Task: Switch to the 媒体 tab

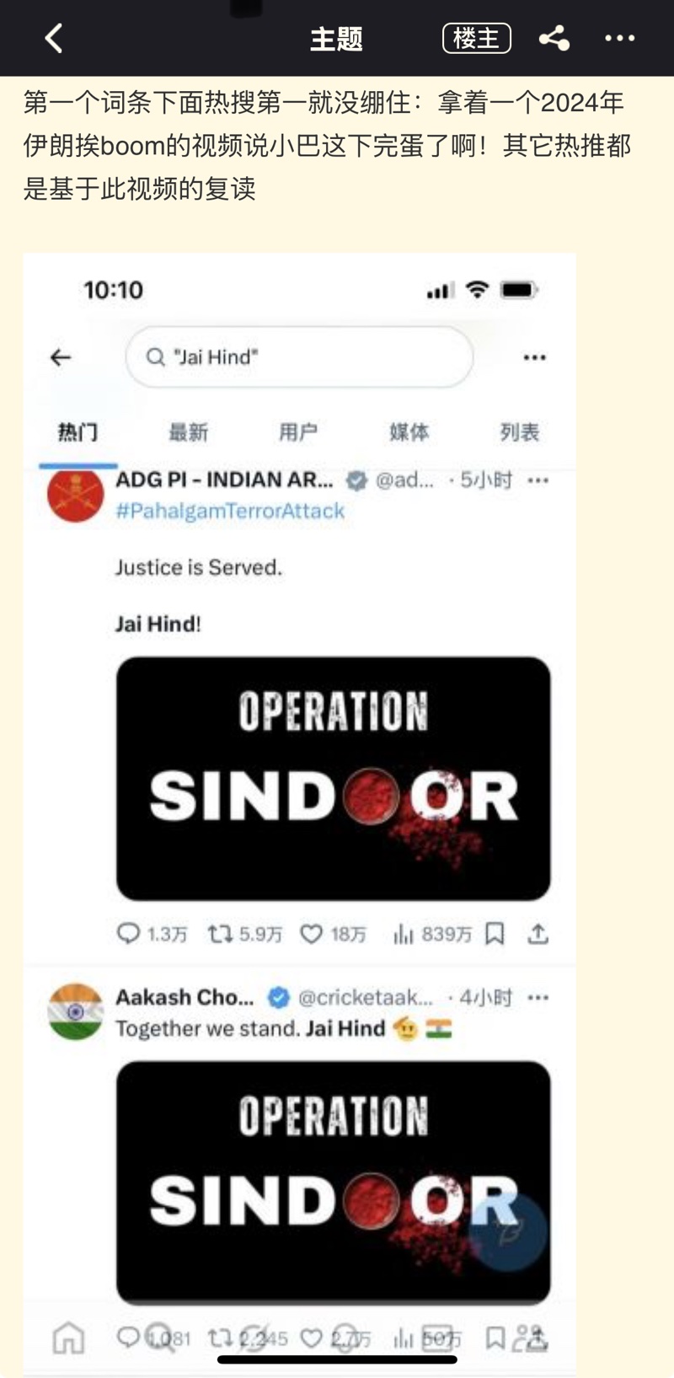Action: (409, 432)
